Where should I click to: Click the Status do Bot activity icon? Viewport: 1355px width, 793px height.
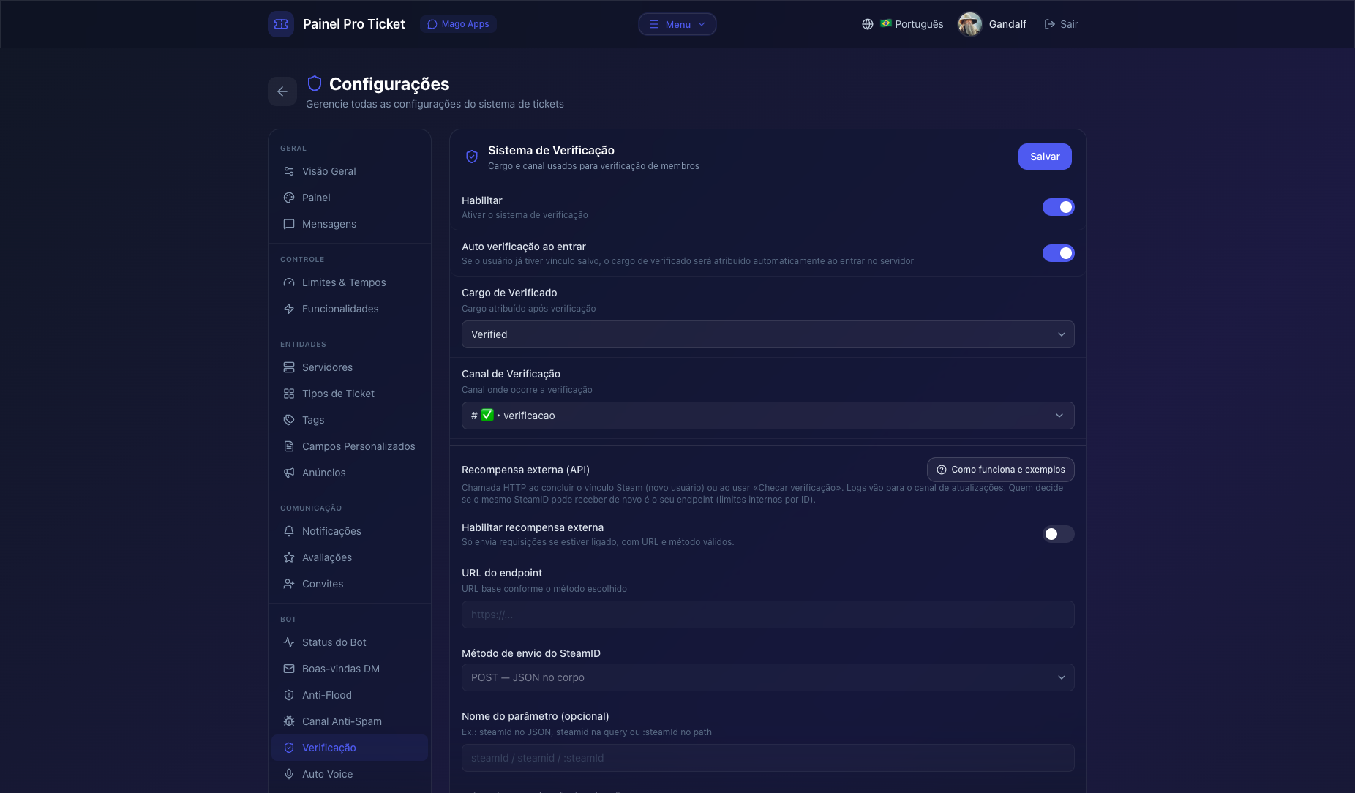tap(289, 642)
